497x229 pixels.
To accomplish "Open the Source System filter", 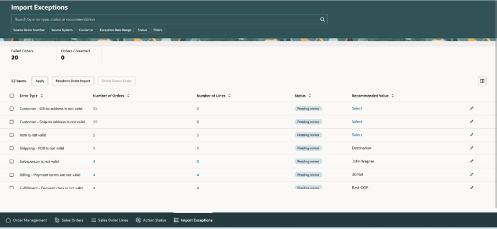I will point(62,30).
